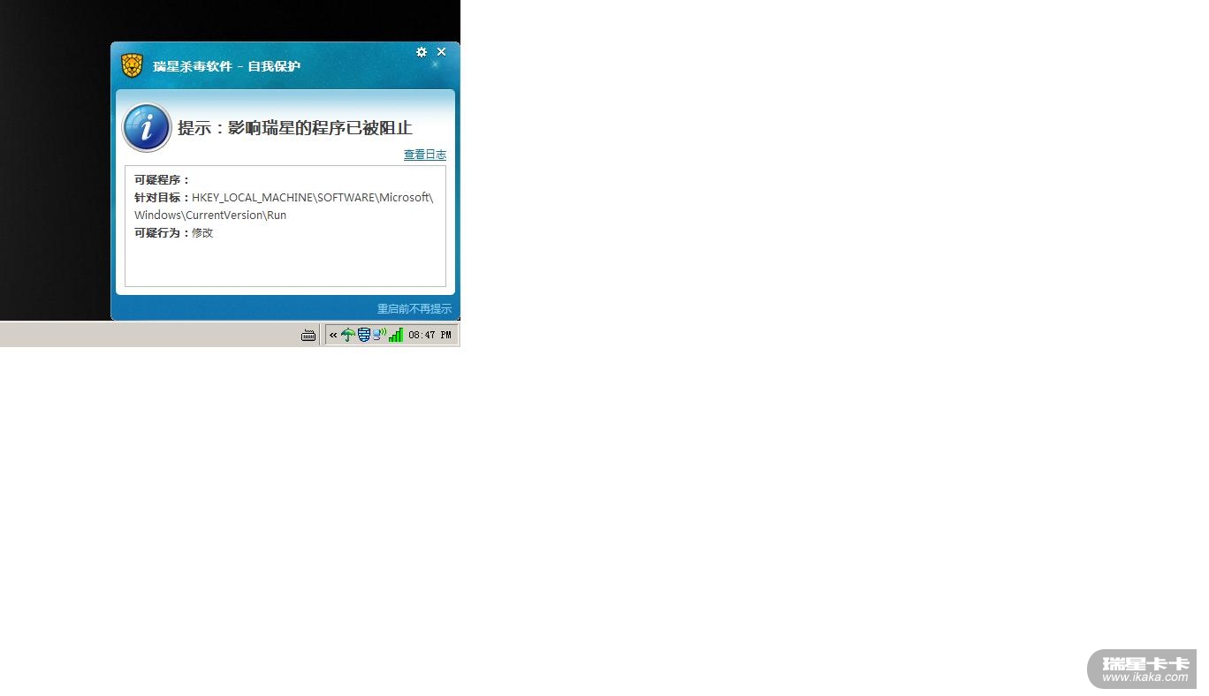This screenshot has height=696, width=1209.
Task: Click the 08:47 PM clock
Action: 430,335
